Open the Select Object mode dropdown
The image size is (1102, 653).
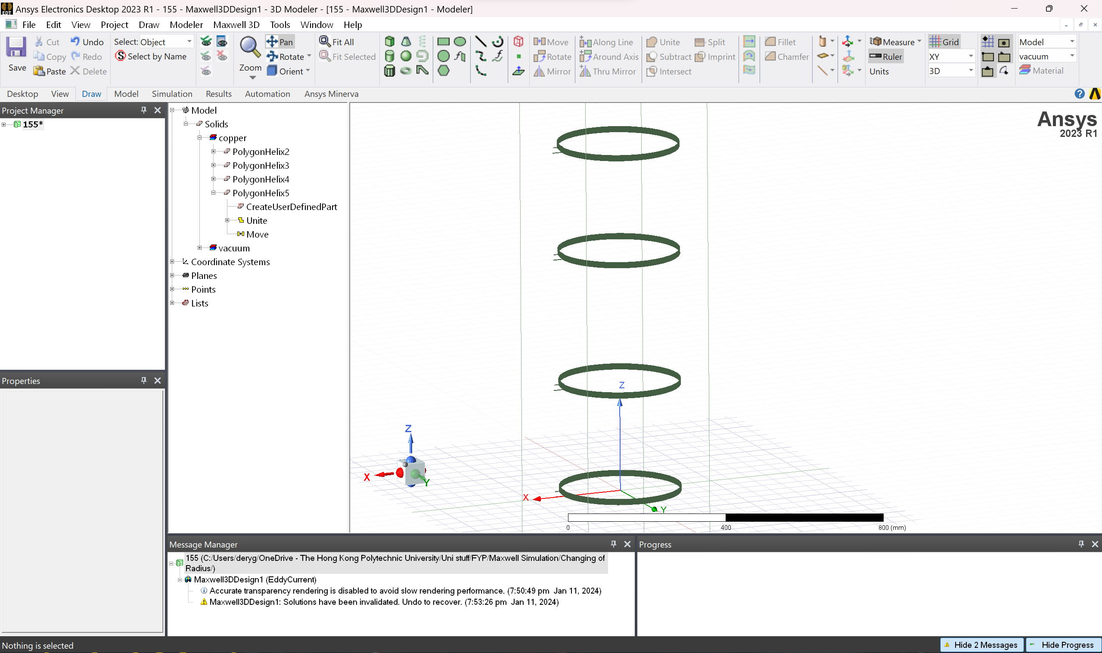[189, 41]
